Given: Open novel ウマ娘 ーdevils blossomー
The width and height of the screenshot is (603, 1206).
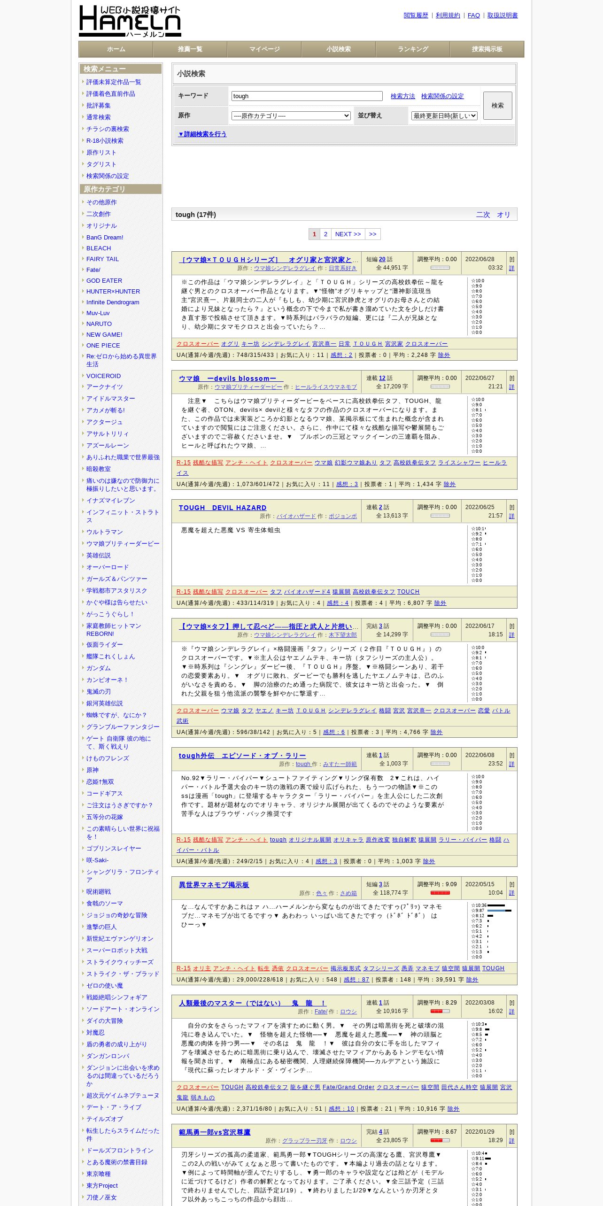Looking at the screenshot, I should [231, 379].
